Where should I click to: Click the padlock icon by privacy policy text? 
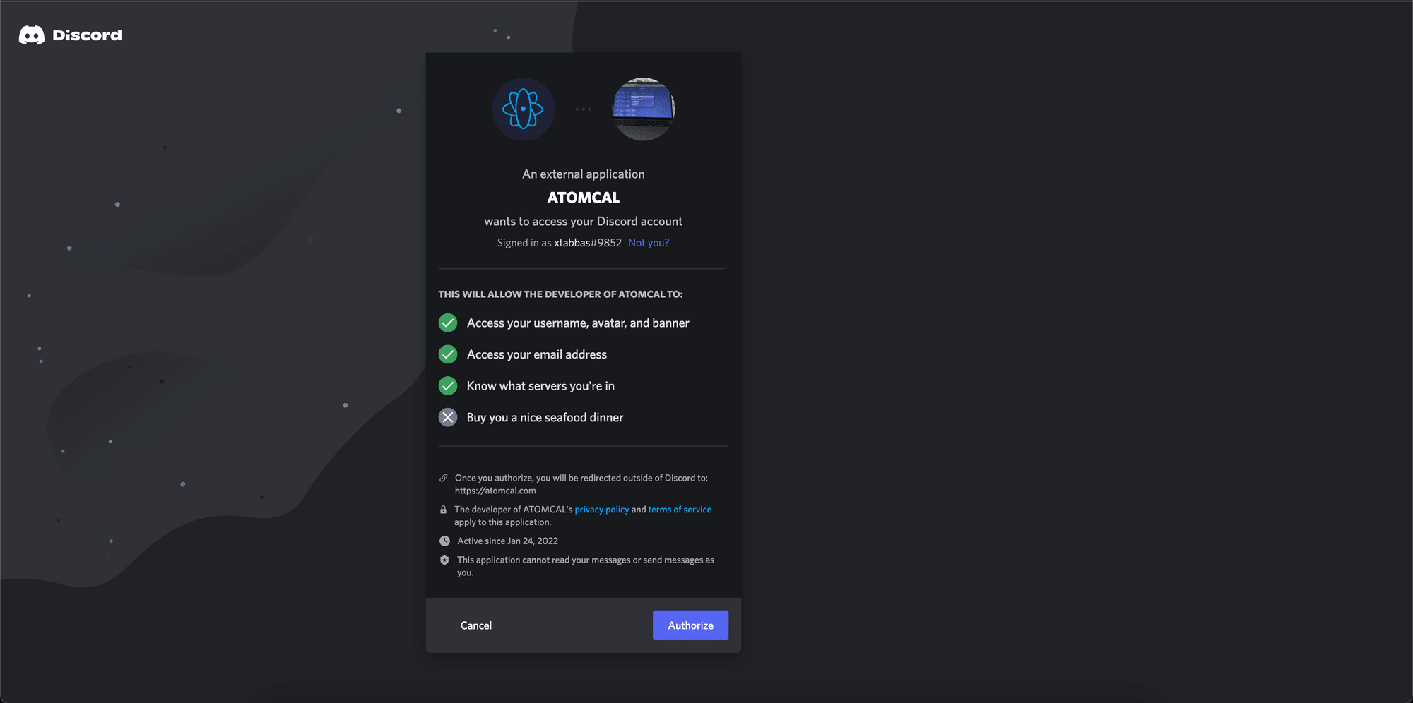[444, 510]
